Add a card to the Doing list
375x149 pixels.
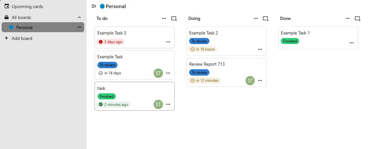click(266, 19)
